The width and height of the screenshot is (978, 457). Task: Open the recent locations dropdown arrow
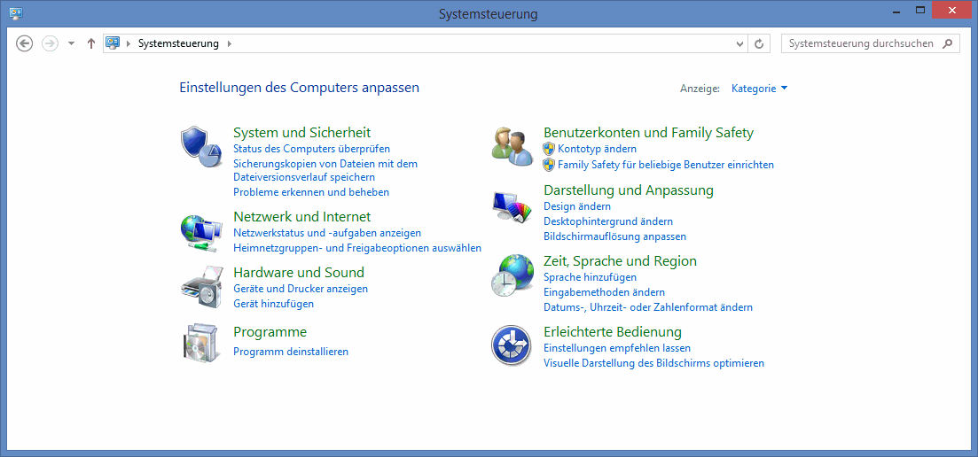point(71,43)
